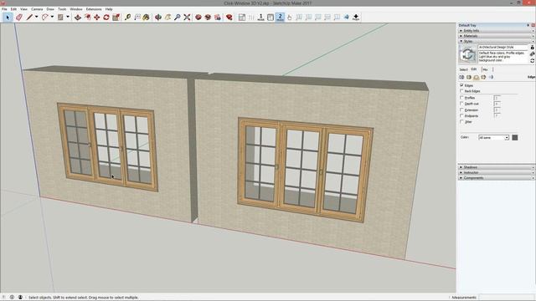This screenshot has height=301, width=536.
Task: Check the Endpoints option
Action: point(461,116)
